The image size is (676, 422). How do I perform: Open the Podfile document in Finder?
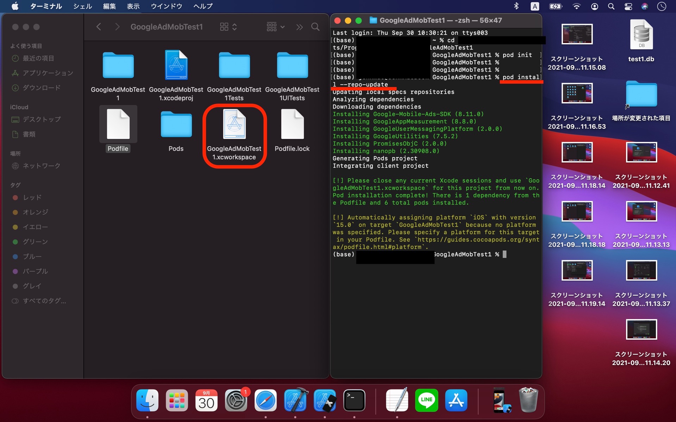(x=118, y=124)
